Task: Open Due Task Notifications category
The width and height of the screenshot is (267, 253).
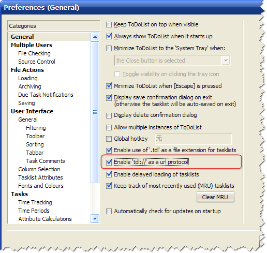Action: [46, 95]
